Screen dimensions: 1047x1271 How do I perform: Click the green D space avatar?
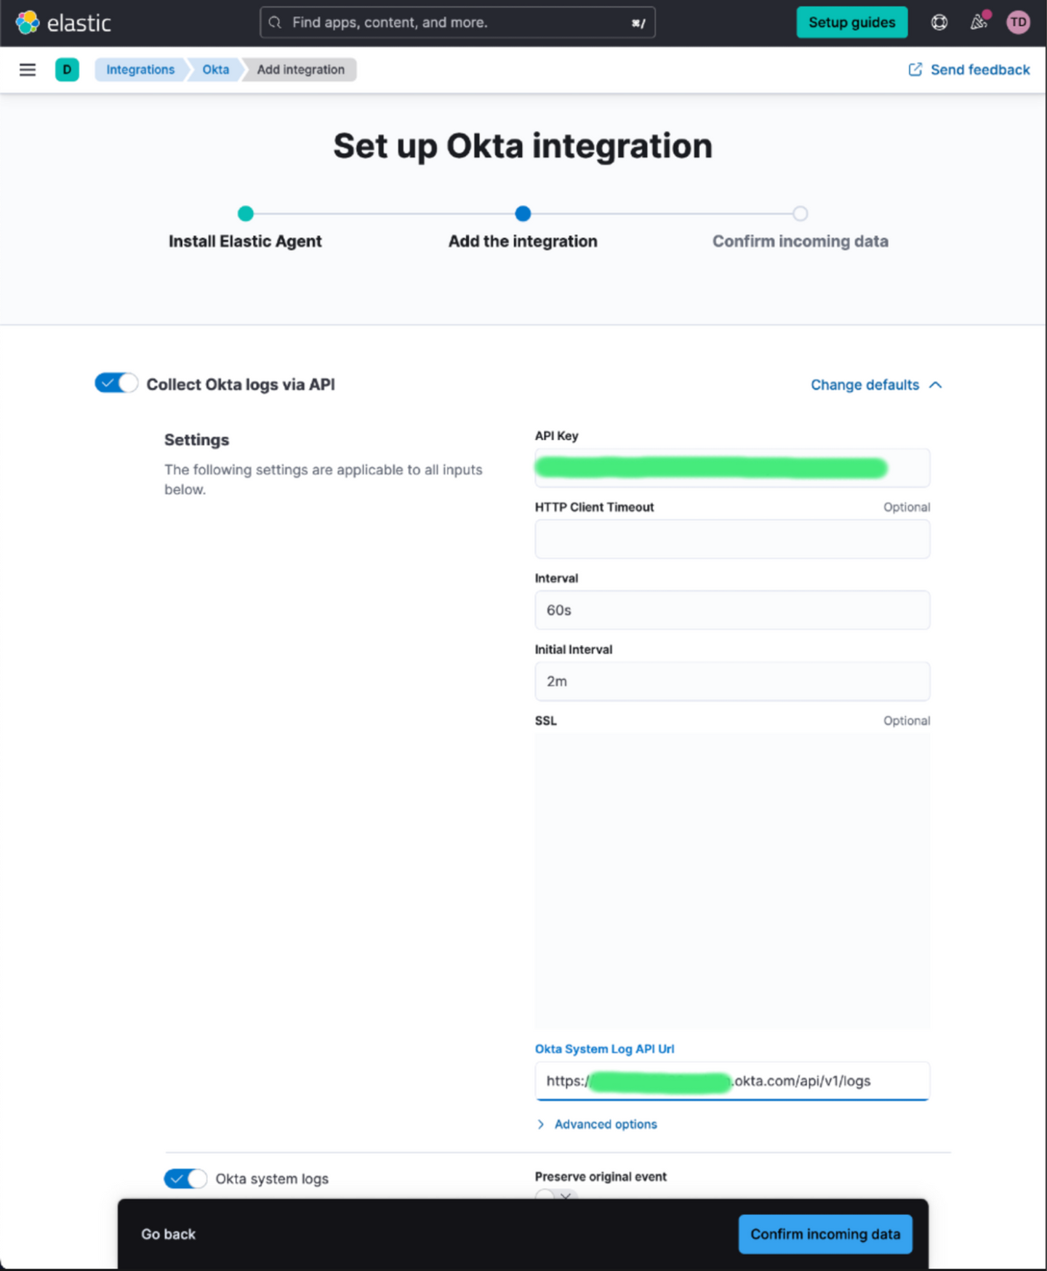67,70
